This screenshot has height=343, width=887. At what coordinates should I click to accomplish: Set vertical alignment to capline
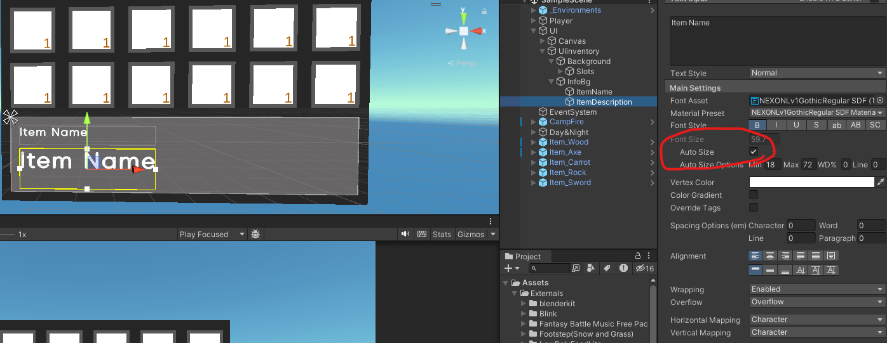(831, 270)
